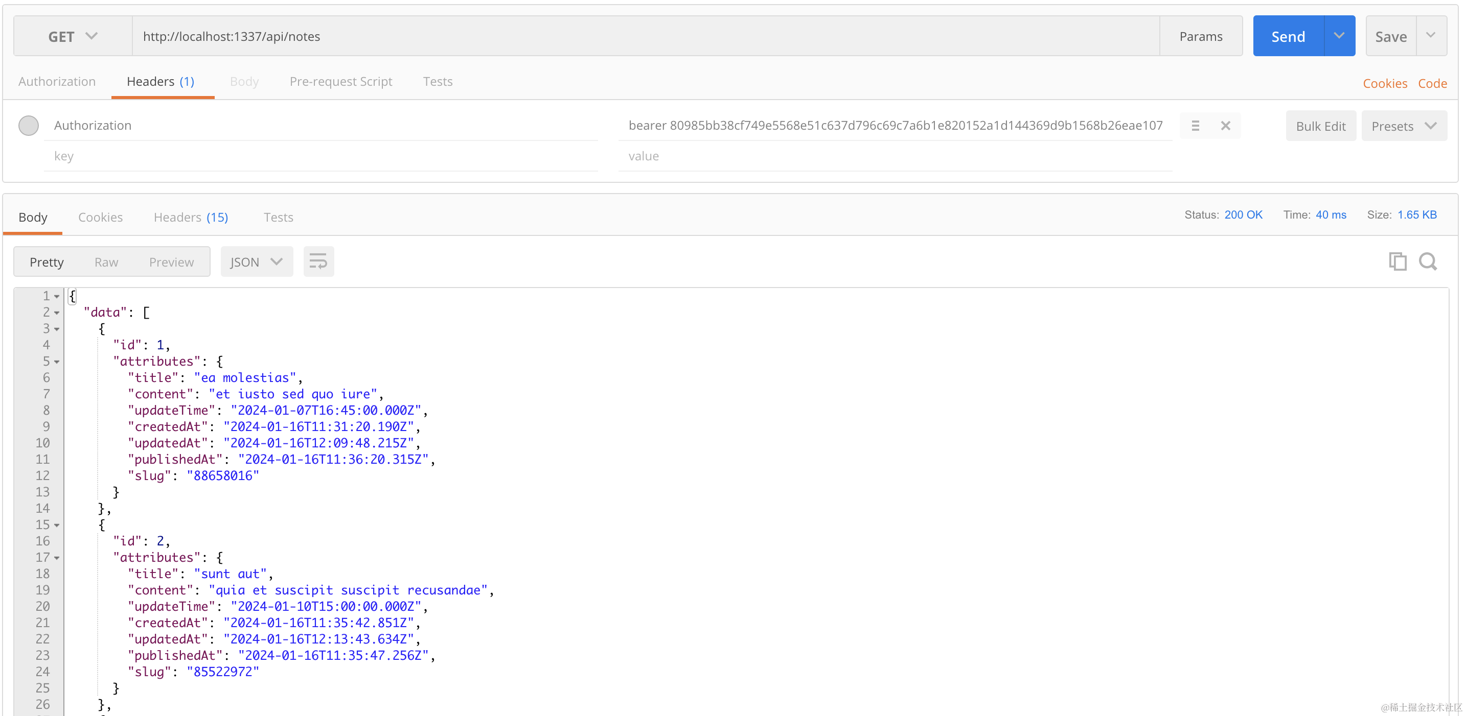Toggle the Authorization header enable checkbox
Screen dimensions: 1466x716
[x=29, y=126]
